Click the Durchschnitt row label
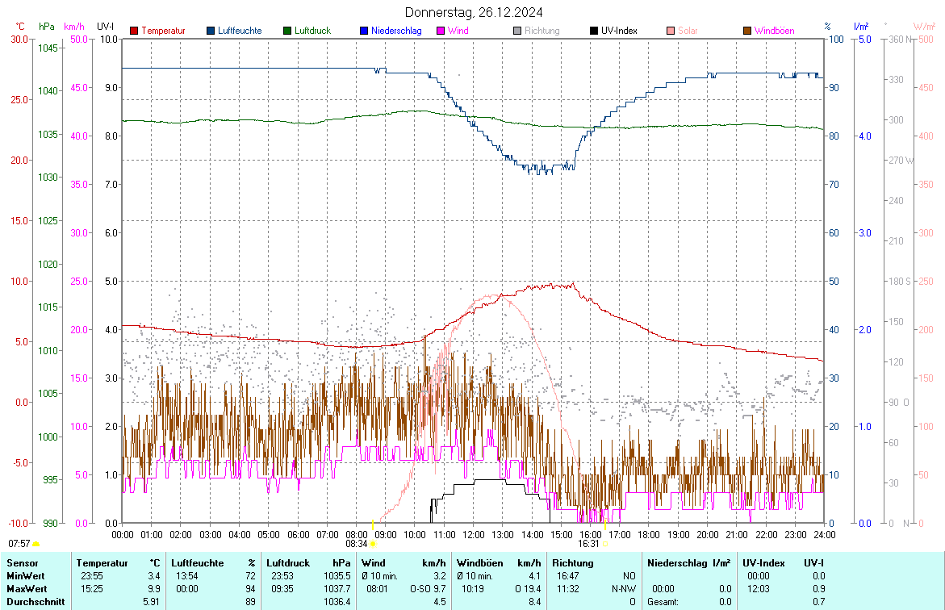Viewport: 945px width, 610px height. (x=34, y=601)
